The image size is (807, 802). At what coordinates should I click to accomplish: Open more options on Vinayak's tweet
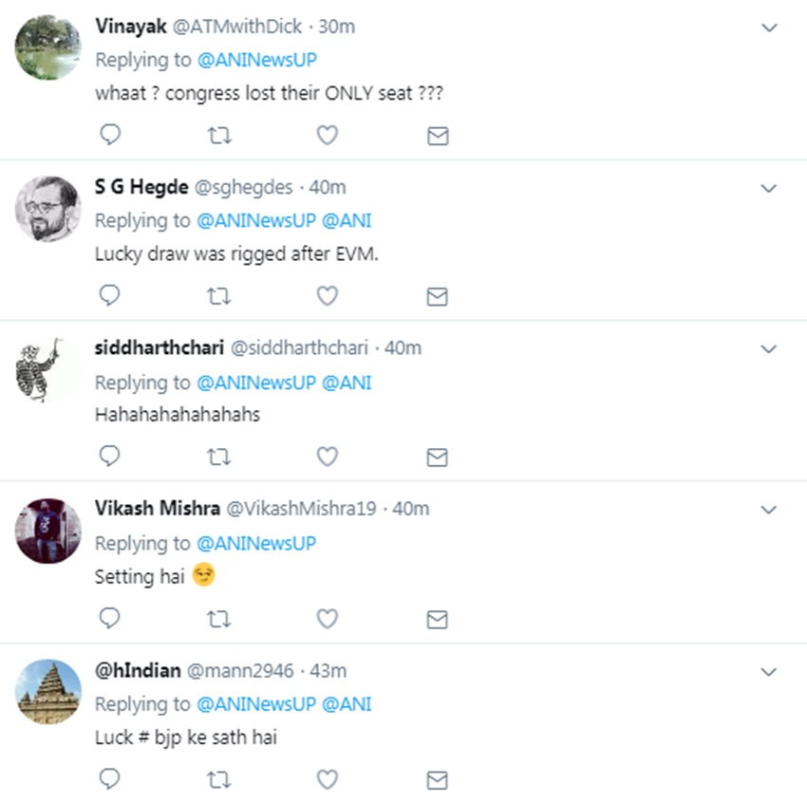pos(769,28)
